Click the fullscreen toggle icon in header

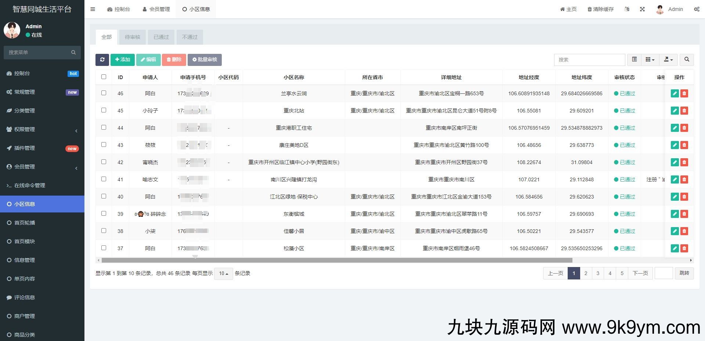642,9
